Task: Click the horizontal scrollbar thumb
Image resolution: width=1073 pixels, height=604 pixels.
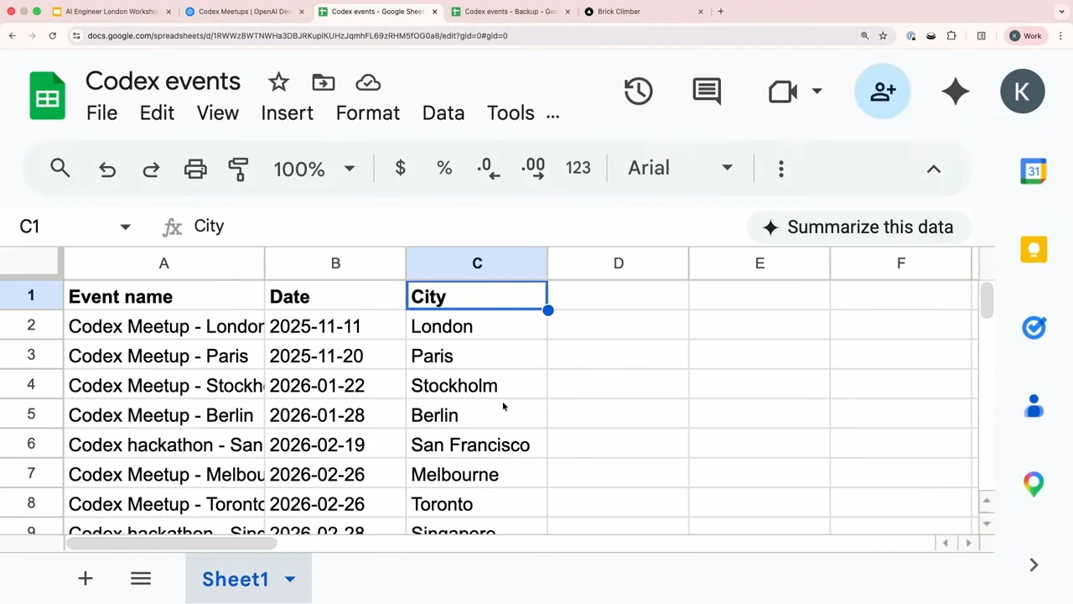Action: coord(171,543)
